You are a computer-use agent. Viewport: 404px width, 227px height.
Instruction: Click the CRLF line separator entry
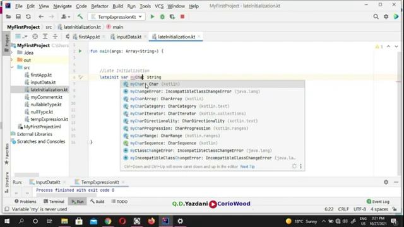[343, 209]
